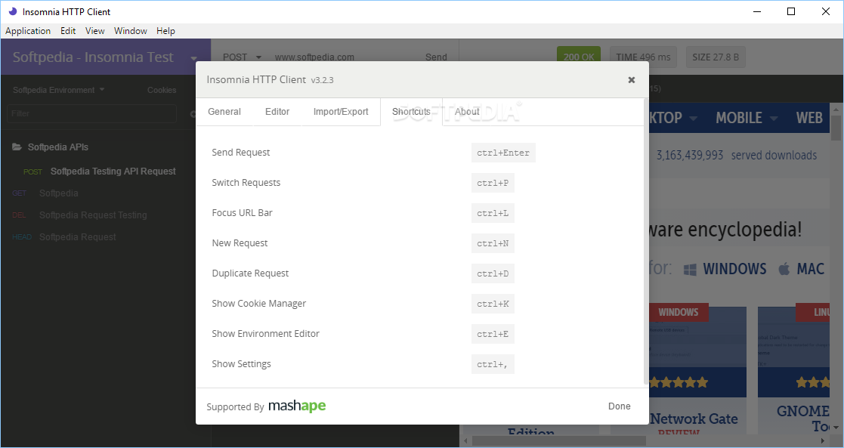Image resolution: width=844 pixels, height=448 pixels.
Task: Click the Switch Requests shortcut label
Action: [x=246, y=183]
